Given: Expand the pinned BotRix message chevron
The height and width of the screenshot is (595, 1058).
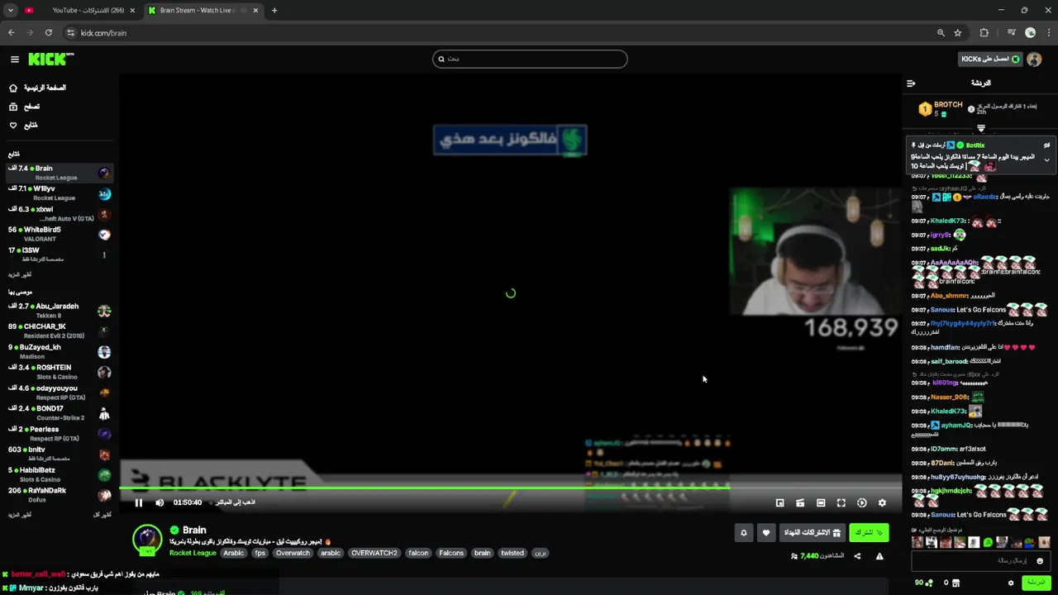Looking at the screenshot, I should click(1047, 159).
